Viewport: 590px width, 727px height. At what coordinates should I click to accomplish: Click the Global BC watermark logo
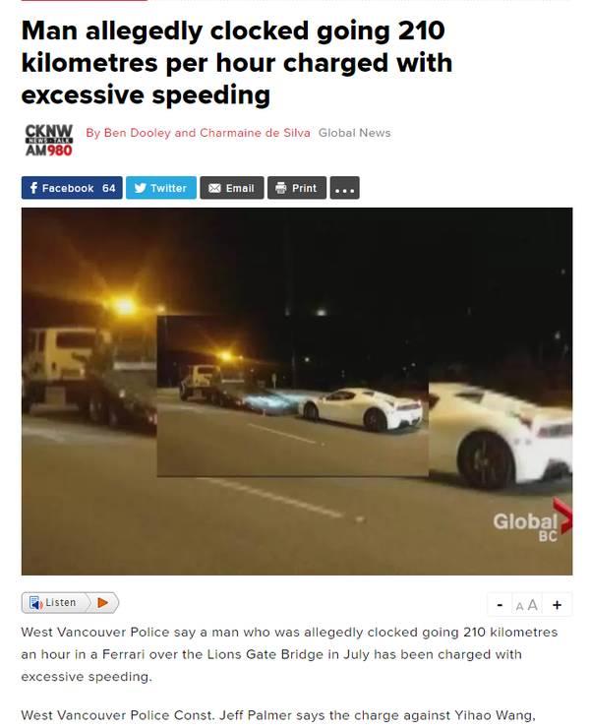coord(532,521)
